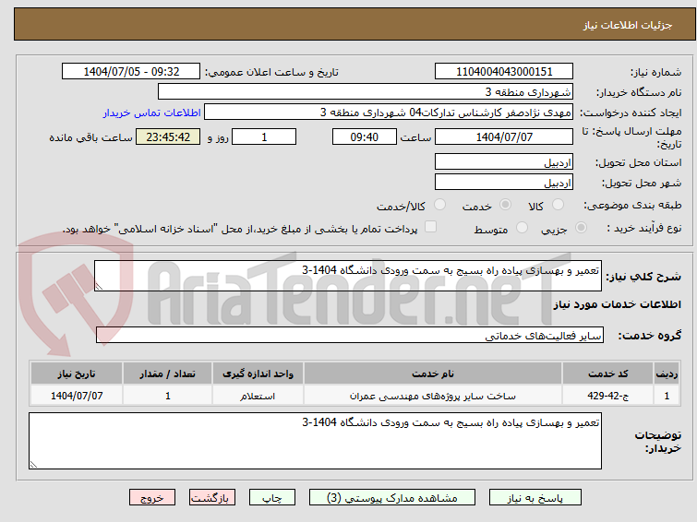
Task: Click the جزئیات اطلاعات نیاز header title
Action: (628, 25)
